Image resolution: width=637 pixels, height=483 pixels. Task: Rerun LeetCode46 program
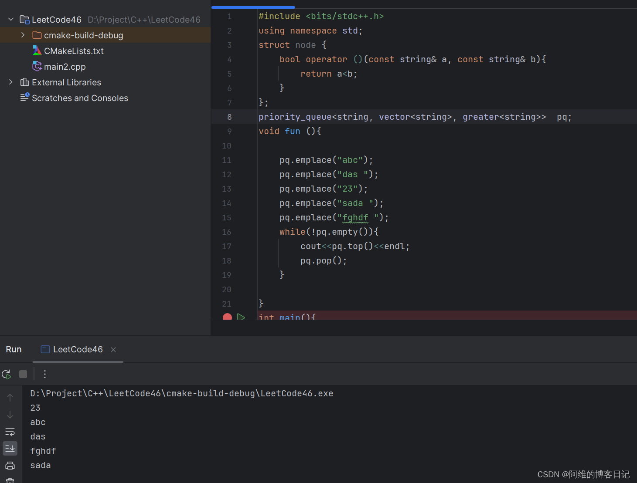point(7,374)
